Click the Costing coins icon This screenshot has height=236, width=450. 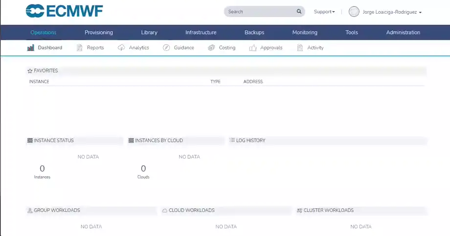coord(211,47)
